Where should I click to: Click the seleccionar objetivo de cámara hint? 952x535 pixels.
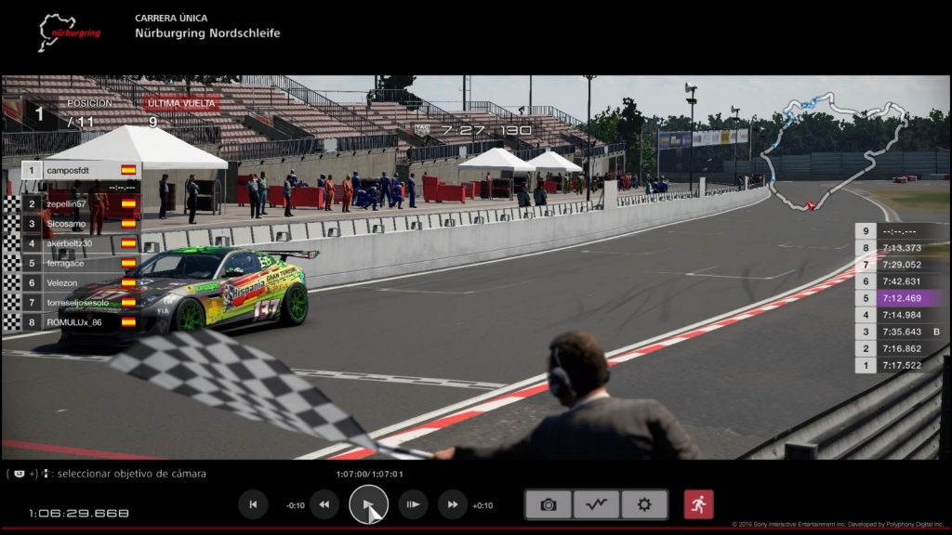(132, 474)
